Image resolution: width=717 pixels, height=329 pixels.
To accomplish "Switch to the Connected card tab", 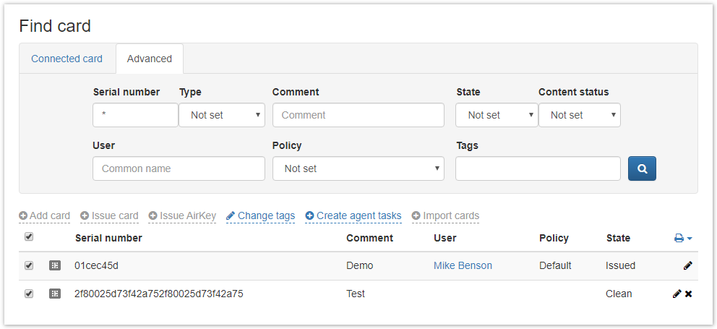I will click(66, 59).
